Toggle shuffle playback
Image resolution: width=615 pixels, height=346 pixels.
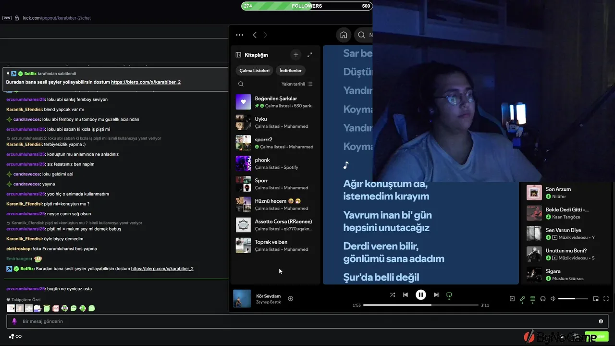393,295
